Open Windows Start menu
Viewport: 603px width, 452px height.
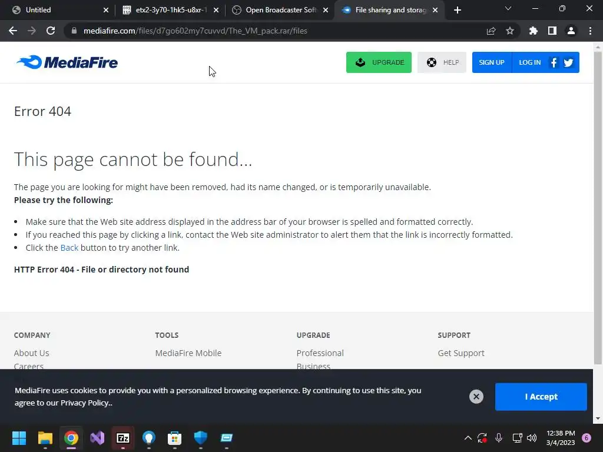pyautogui.click(x=19, y=438)
